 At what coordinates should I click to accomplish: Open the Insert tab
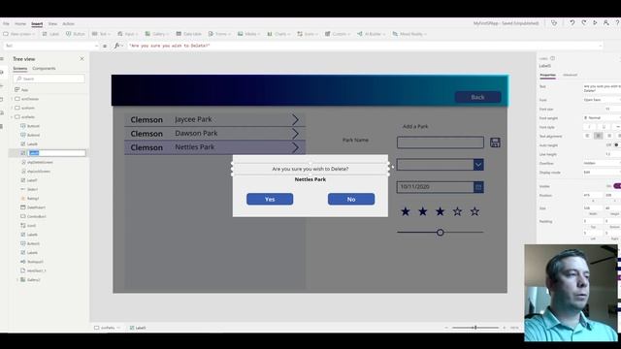(x=37, y=23)
